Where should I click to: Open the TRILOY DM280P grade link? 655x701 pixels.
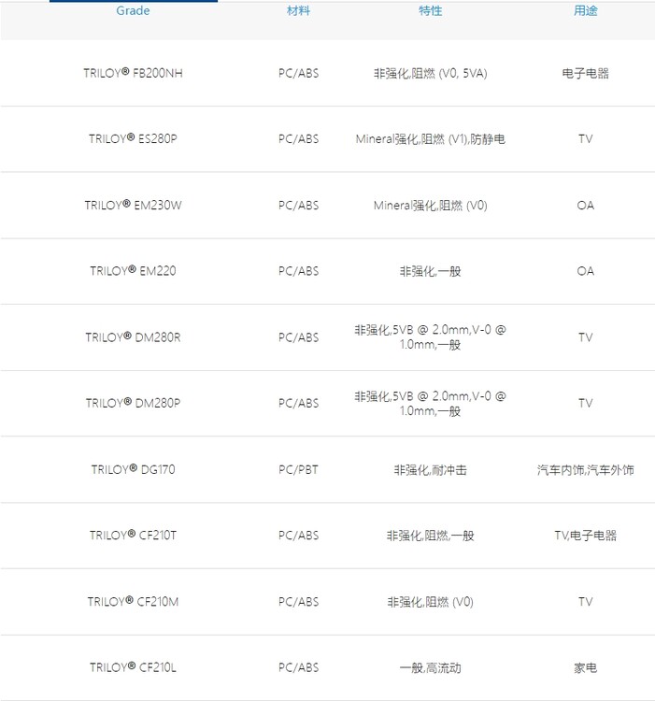(133, 403)
